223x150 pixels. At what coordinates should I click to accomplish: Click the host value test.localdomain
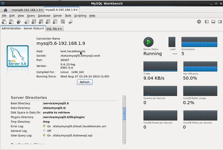(x=73, y=51)
